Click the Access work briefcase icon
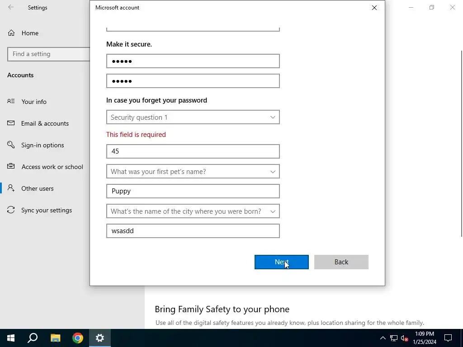The height and width of the screenshot is (347, 463). click(11, 166)
